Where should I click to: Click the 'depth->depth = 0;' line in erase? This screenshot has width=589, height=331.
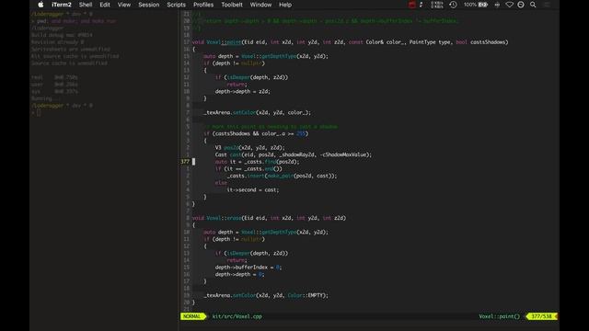[239, 274]
